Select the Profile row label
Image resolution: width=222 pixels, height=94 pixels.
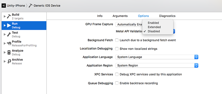point(16,42)
